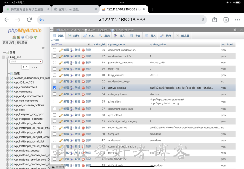Image resolution: width=244 pixels, height=169 pixels.
Task: Tap the saved password key icon
Action: click(x=42, y=20)
